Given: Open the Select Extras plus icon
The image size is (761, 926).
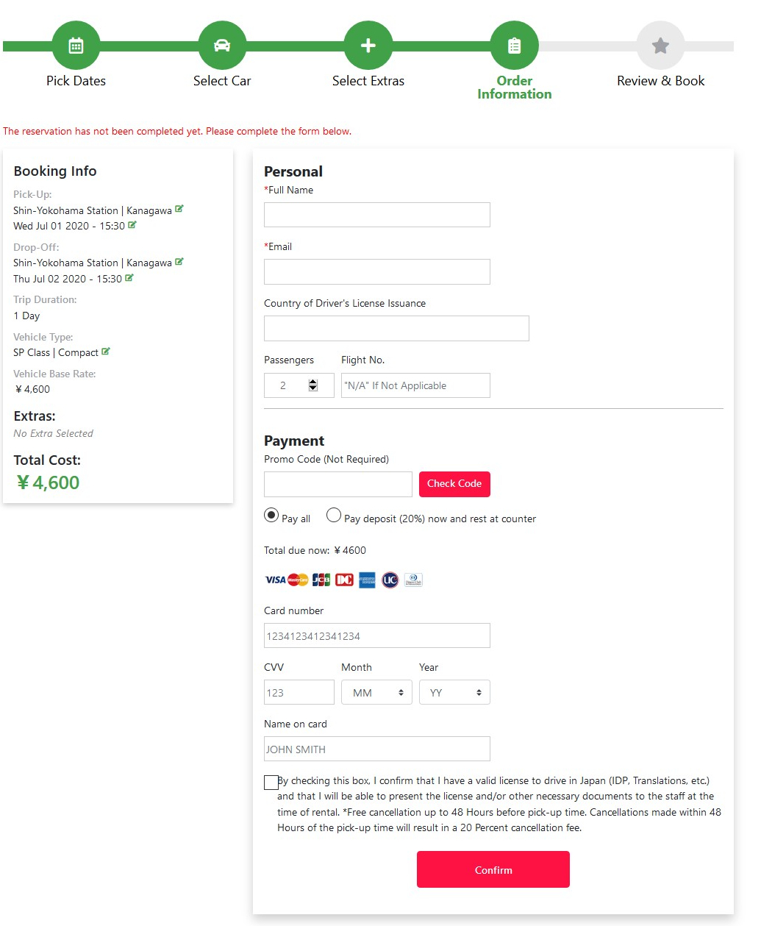Looking at the screenshot, I should tap(368, 45).
